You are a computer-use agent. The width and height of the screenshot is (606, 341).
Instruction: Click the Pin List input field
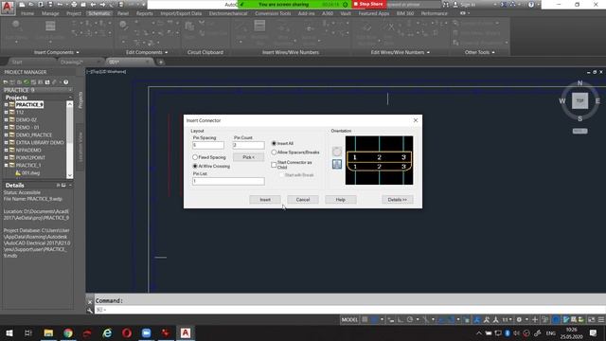(228, 181)
